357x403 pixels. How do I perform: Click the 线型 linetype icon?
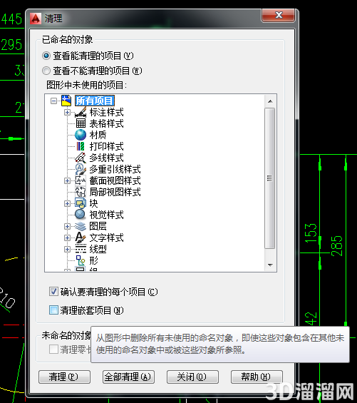pos(81,249)
